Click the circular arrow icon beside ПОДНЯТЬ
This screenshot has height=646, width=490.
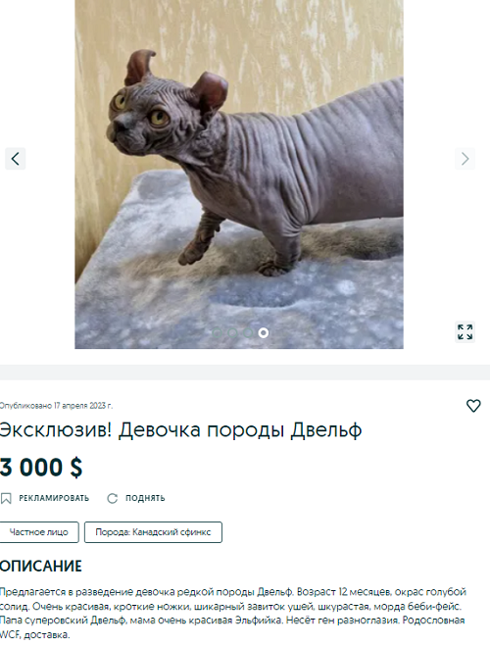[113, 499]
